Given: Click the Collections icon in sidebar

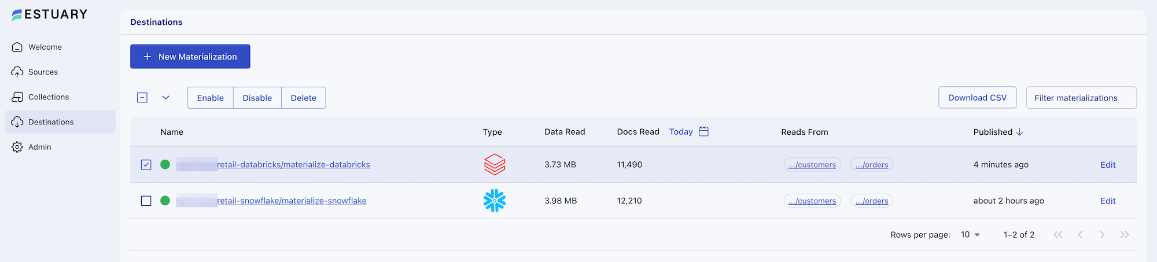Looking at the screenshot, I should point(17,97).
